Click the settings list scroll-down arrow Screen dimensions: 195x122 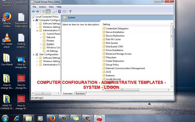pyautogui.click(x=172, y=86)
